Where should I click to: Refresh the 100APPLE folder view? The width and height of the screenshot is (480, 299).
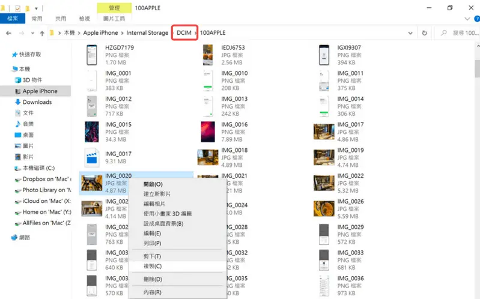pos(424,33)
